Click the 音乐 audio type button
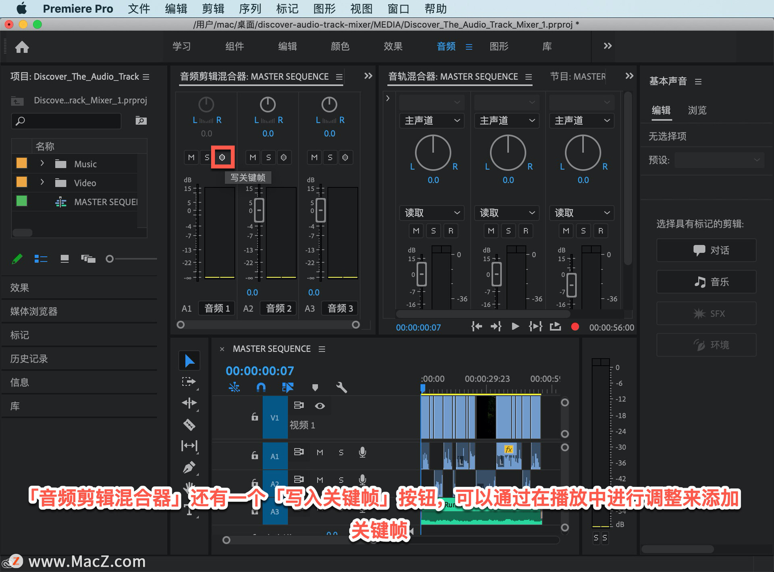The width and height of the screenshot is (774, 572). [706, 282]
